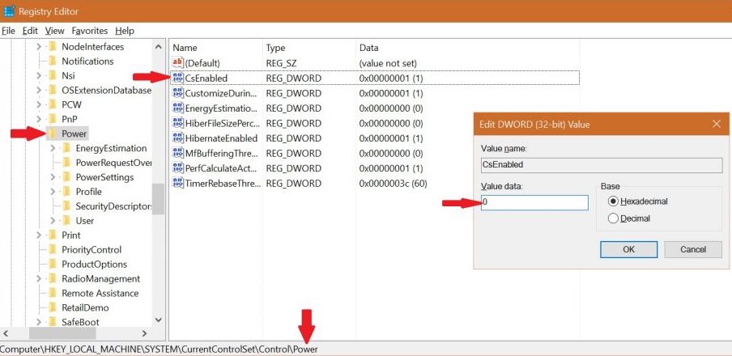This screenshot has width=732, height=356.
Task: Click the Value name field
Action: click(x=602, y=165)
